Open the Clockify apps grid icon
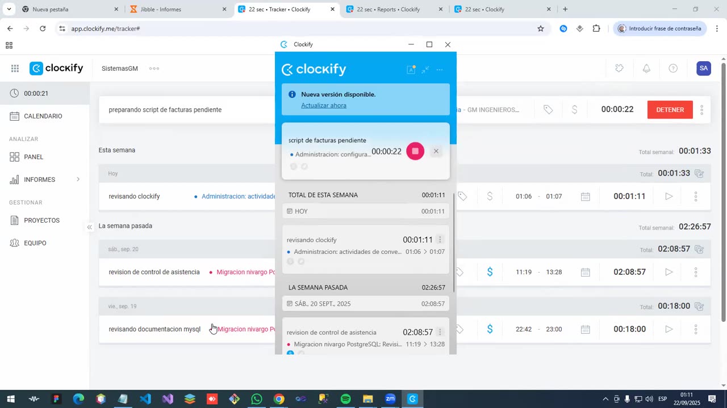 15,69
